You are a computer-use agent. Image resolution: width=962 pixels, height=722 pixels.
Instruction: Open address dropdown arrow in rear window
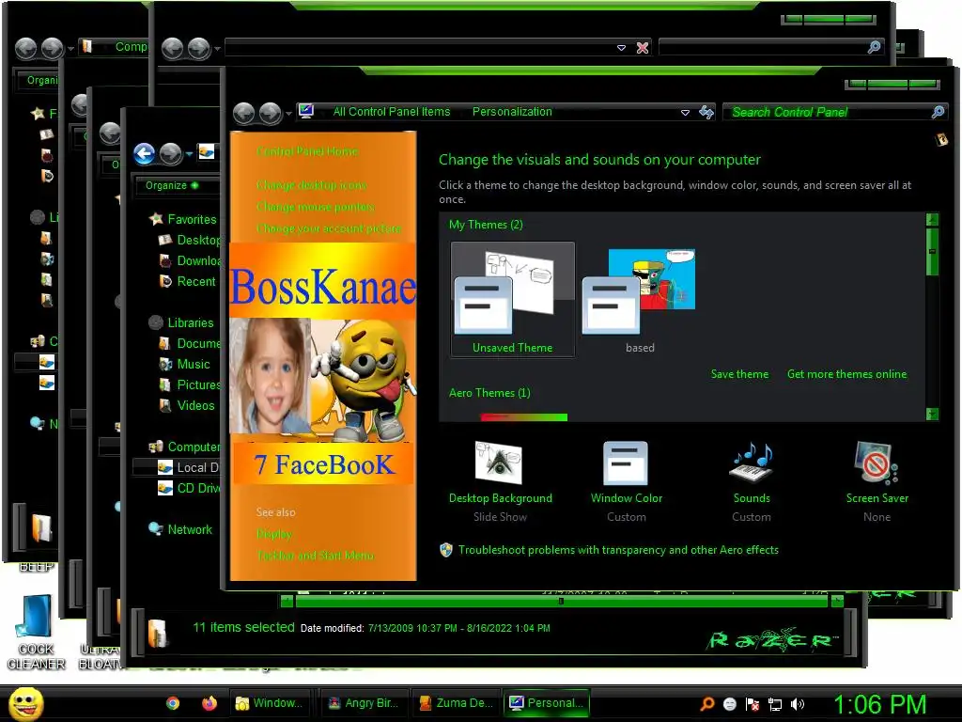coord(621,47)
